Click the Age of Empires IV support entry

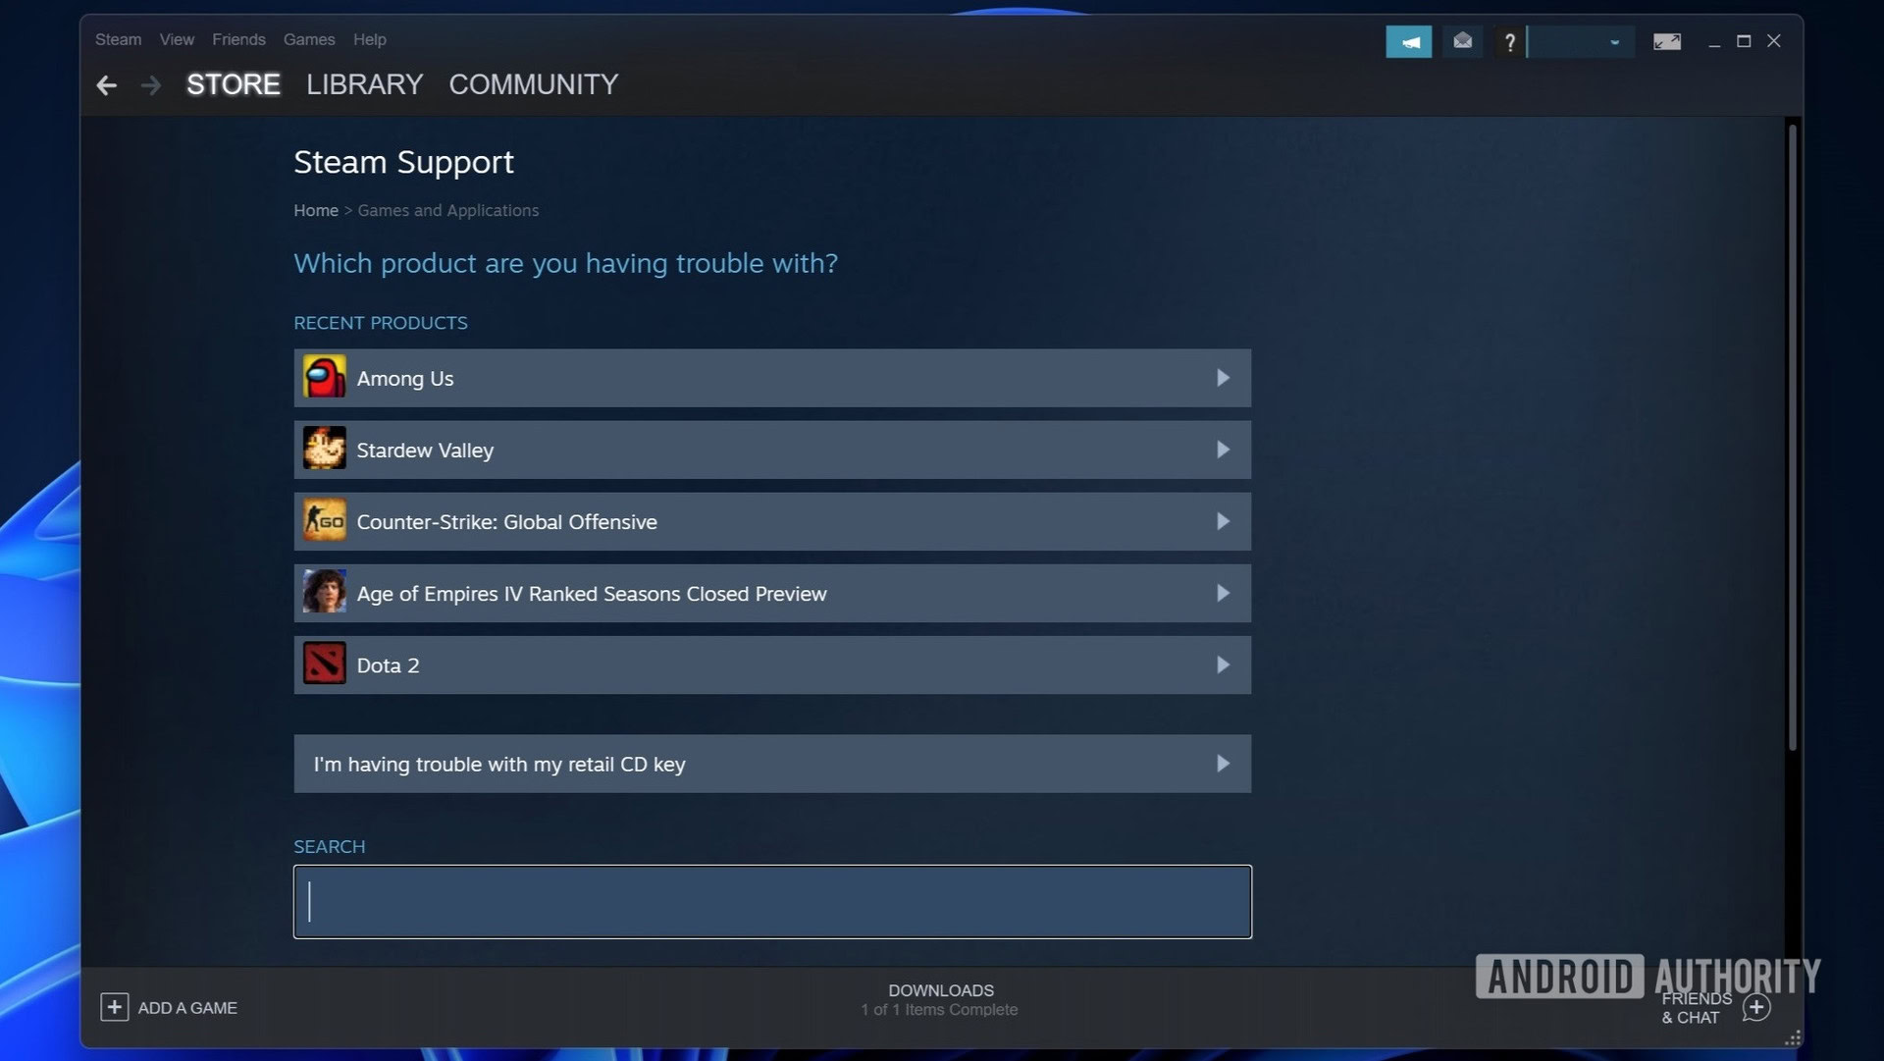point(771,593)
